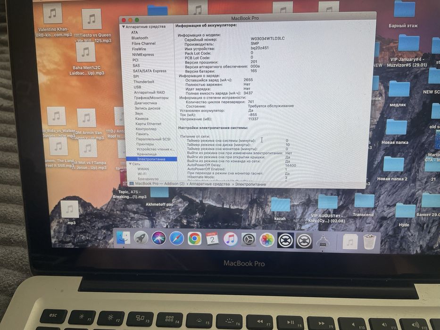Select SAS in the sidebar
The image size is (440, 330).
[x=136, y=66]
